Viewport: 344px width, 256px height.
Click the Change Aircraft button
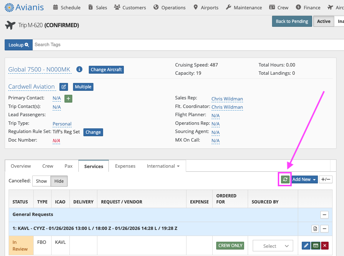point(106,69)
